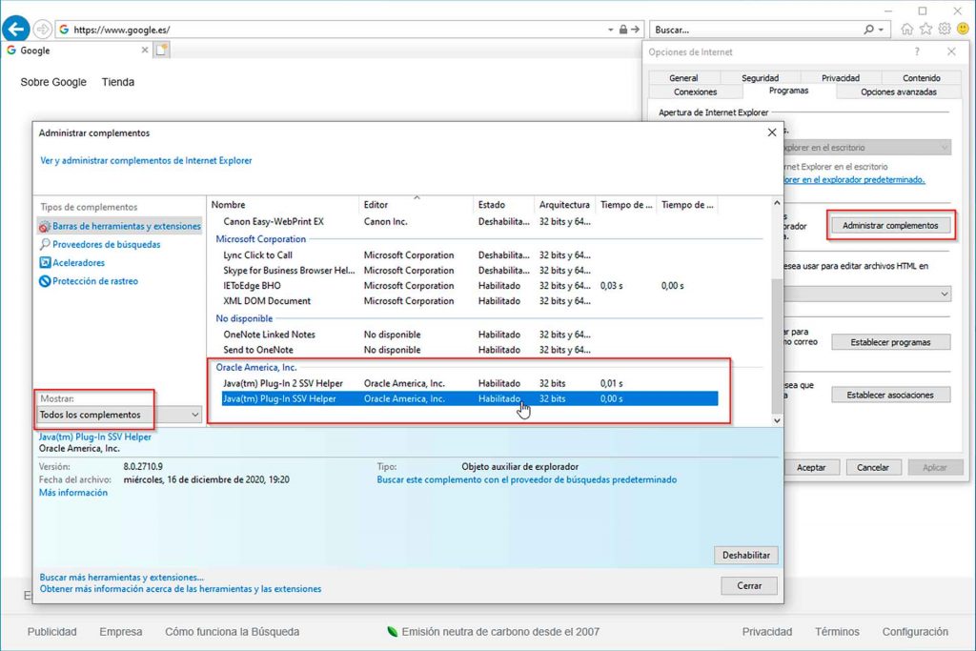Open the Home page icon
Viewport: 976px width, 651px height.
point(907,30)
